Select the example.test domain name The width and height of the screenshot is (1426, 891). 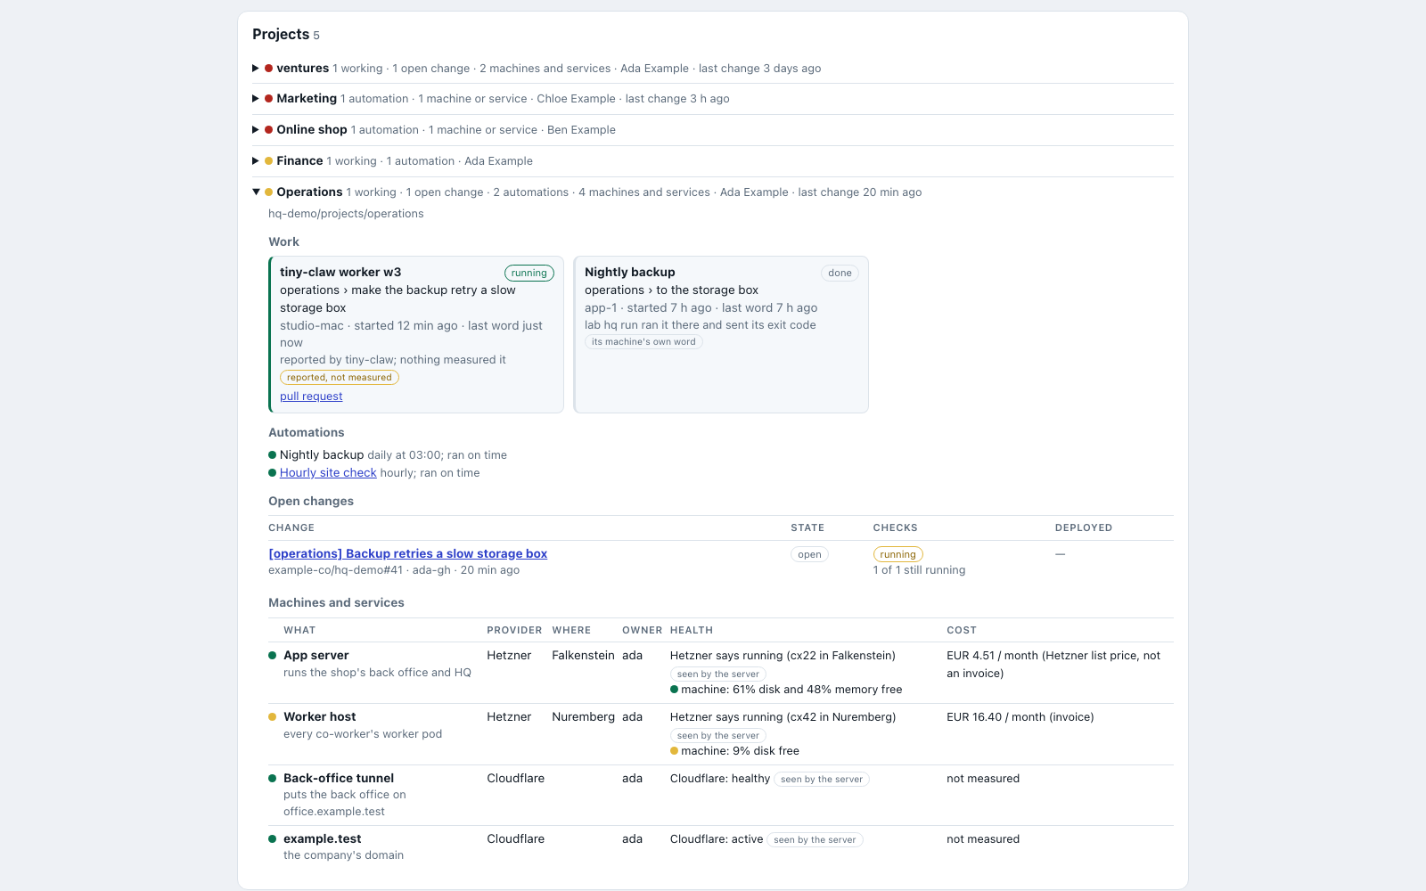click(323, 839)
